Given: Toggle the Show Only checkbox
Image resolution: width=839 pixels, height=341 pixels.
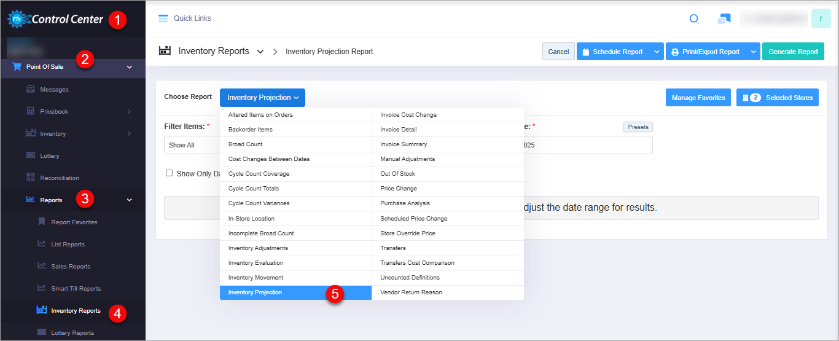Looking at the screenshot, I should pyautogui.click(x=169, y=173).
